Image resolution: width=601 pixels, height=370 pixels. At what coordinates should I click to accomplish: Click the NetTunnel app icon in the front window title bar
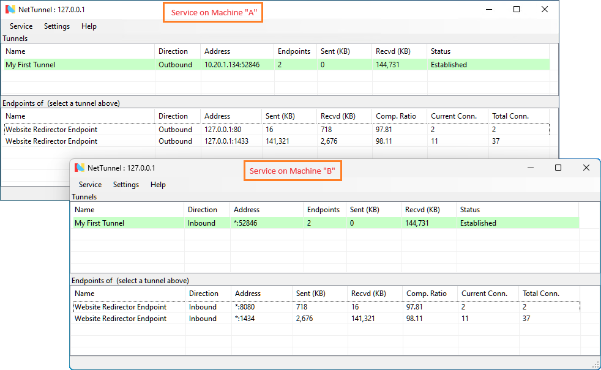[80, 168]
